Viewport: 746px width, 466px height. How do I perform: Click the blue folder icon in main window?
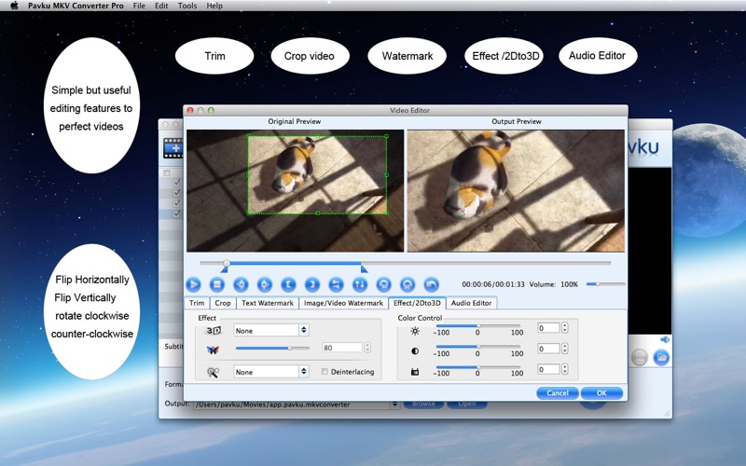coord(661,357)
